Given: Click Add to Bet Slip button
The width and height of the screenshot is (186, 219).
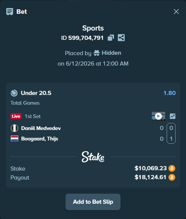Looking at the screenshot, I should point(93,202).
